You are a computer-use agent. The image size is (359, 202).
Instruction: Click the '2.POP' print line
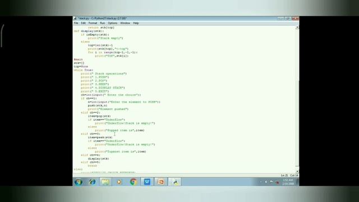(94, 81)
